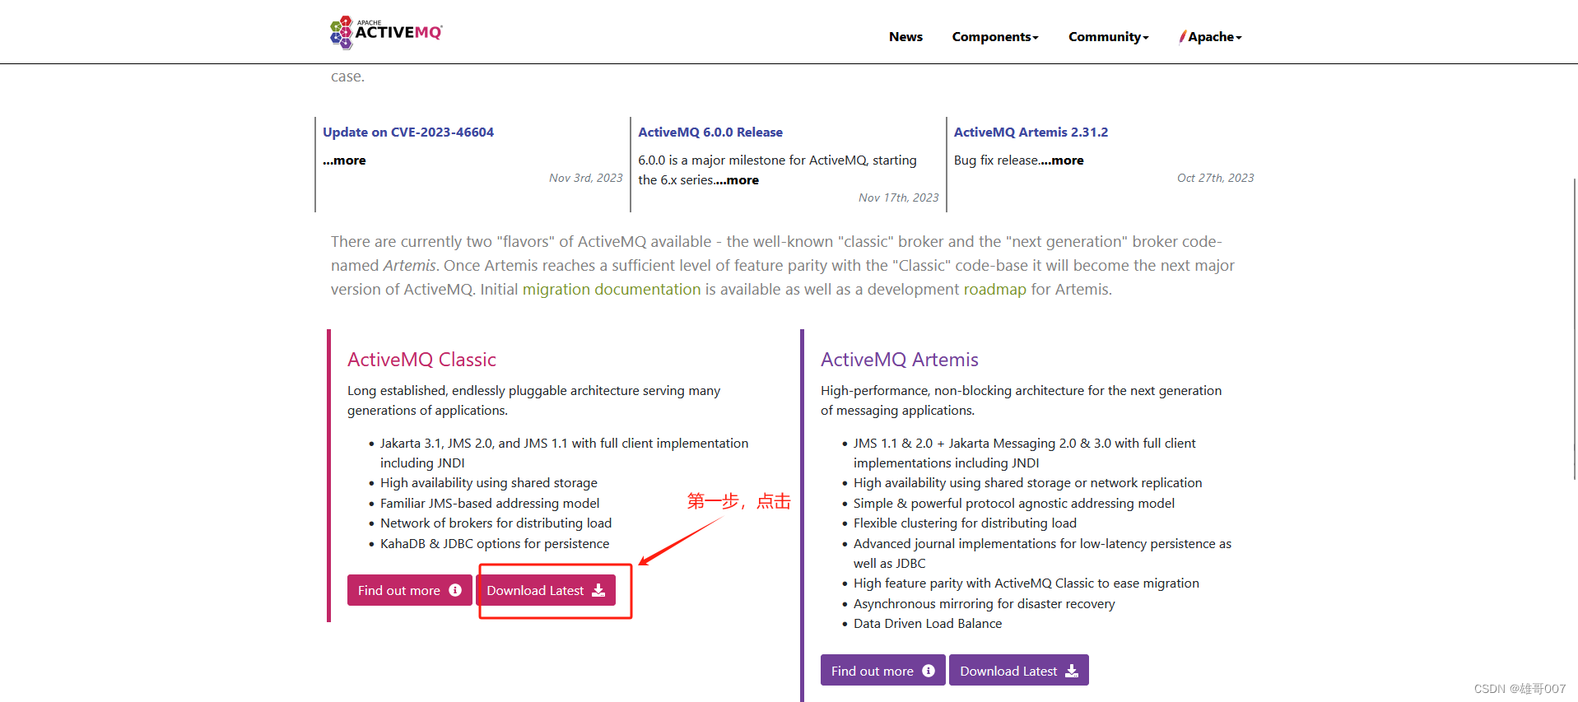Click download icon on Artemis Download Latest
This screenshot has height=702, width=1578.
coord(1072,671)
